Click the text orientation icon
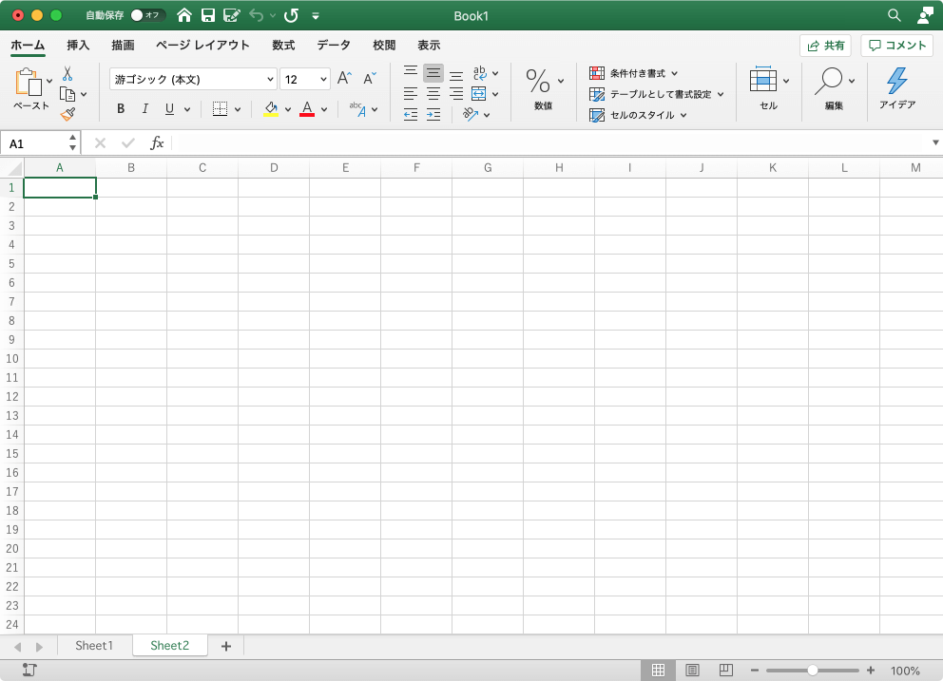 coord(471,114)
